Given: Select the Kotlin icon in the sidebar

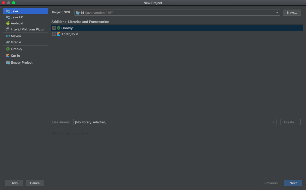Looking at the screenshot, I should coord(8,55).
